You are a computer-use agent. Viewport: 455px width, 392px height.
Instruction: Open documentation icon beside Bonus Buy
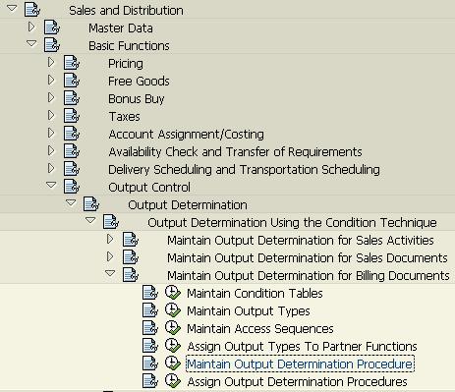coord(72,98)
